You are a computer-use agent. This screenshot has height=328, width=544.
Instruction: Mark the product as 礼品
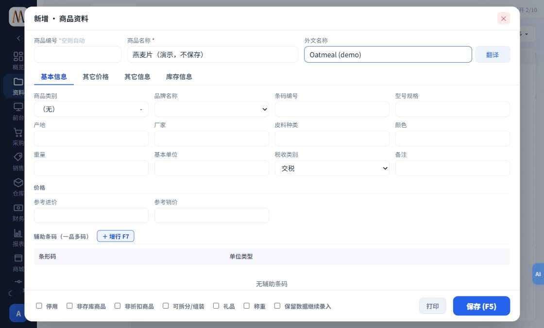[216, 306]
